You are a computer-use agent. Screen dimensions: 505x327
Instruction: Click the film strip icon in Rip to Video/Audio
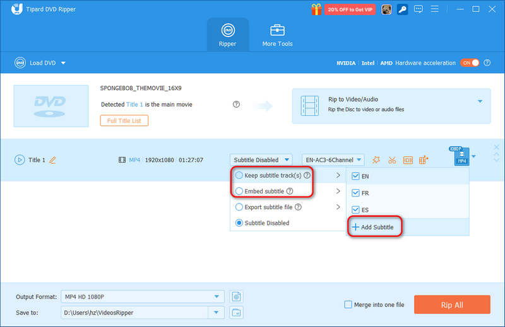click(x=309, y=105)
